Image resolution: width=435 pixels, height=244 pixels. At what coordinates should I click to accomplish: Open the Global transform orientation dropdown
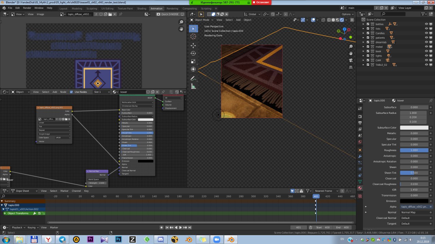point(252,14)
